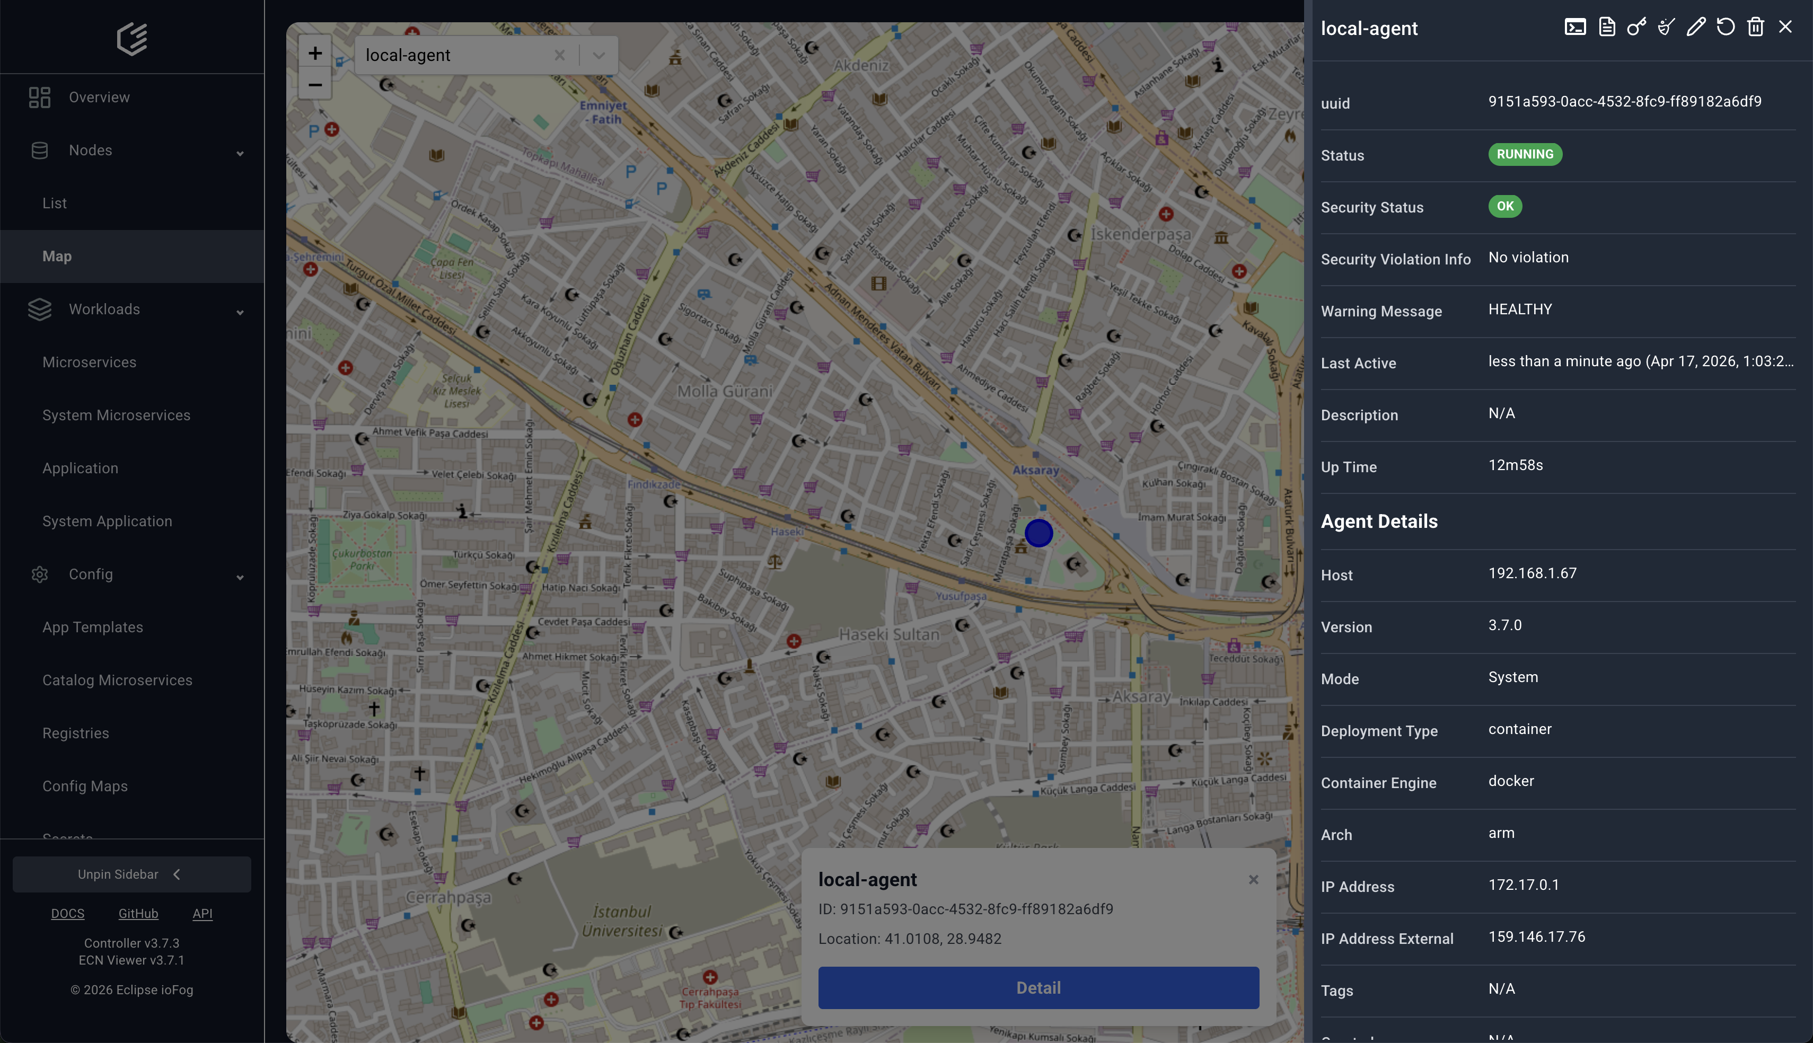
Task: Open the Overview dashboard icon
Action: click(39, 96)
